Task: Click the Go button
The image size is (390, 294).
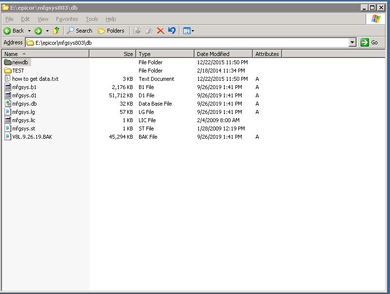Action: [x=370, y=42]
